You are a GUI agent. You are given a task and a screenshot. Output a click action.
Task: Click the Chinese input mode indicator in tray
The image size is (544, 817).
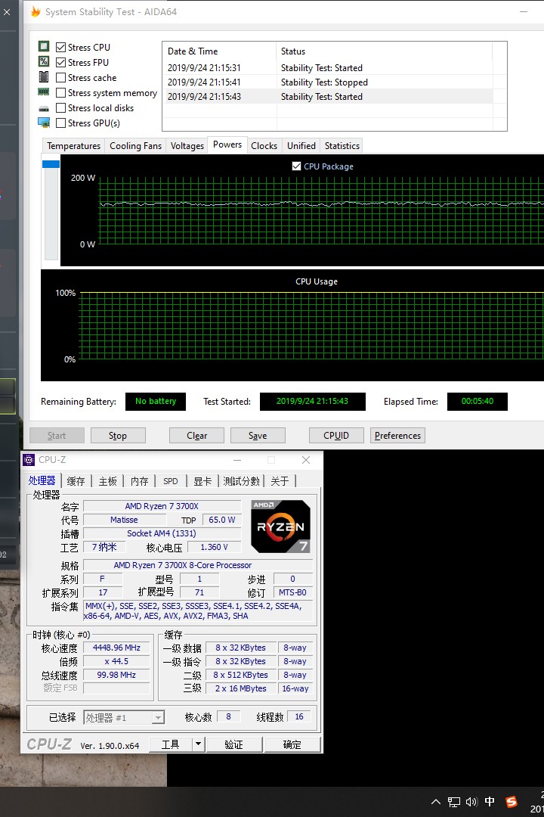click(490, 801)
